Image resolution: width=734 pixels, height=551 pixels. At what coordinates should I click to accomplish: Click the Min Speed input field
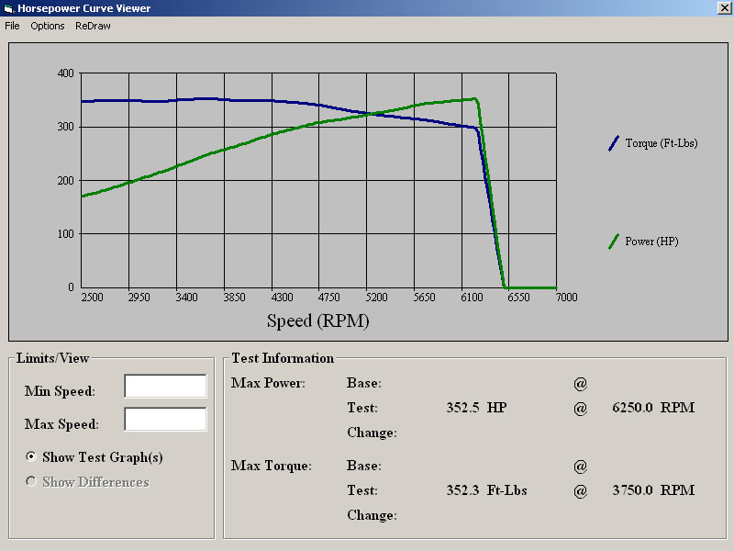click(x=165, y=386)
